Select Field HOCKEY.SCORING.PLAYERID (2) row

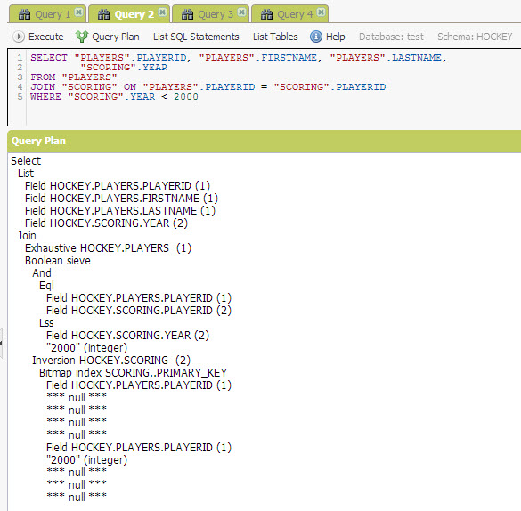(x=139, y=311)
